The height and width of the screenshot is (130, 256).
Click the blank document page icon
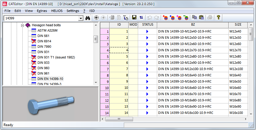coord(119,18)
